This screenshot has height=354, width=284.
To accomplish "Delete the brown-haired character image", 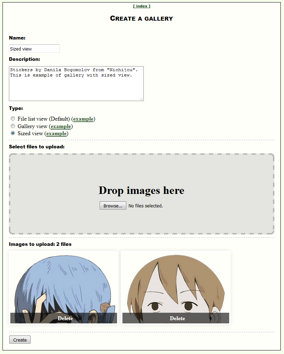I will (x=176, y=318).
